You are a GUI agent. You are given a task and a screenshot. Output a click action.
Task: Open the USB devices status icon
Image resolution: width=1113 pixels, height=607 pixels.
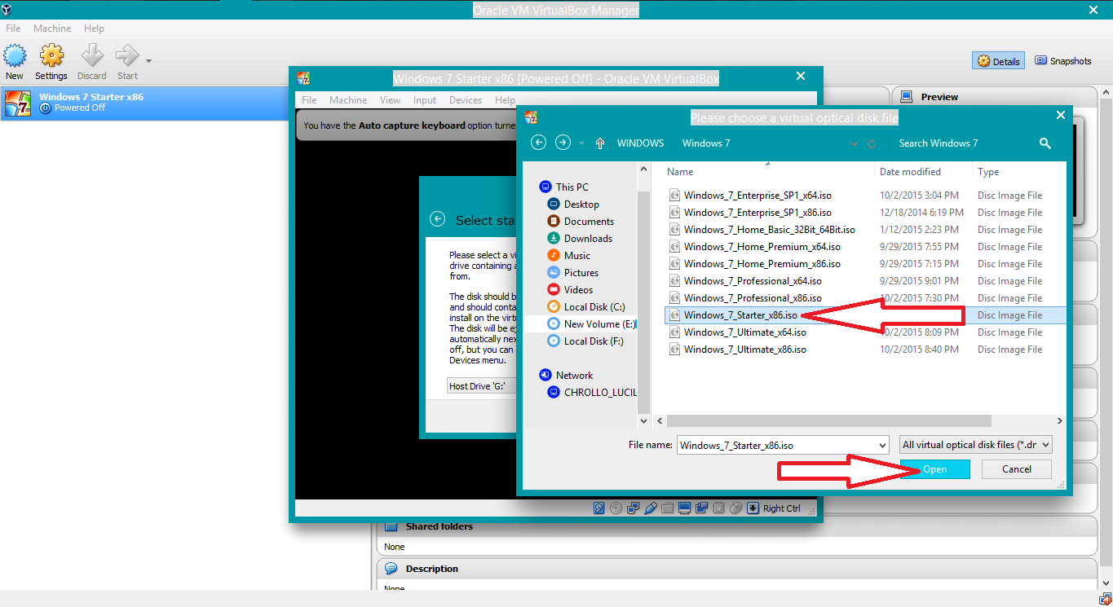[718, 508]
